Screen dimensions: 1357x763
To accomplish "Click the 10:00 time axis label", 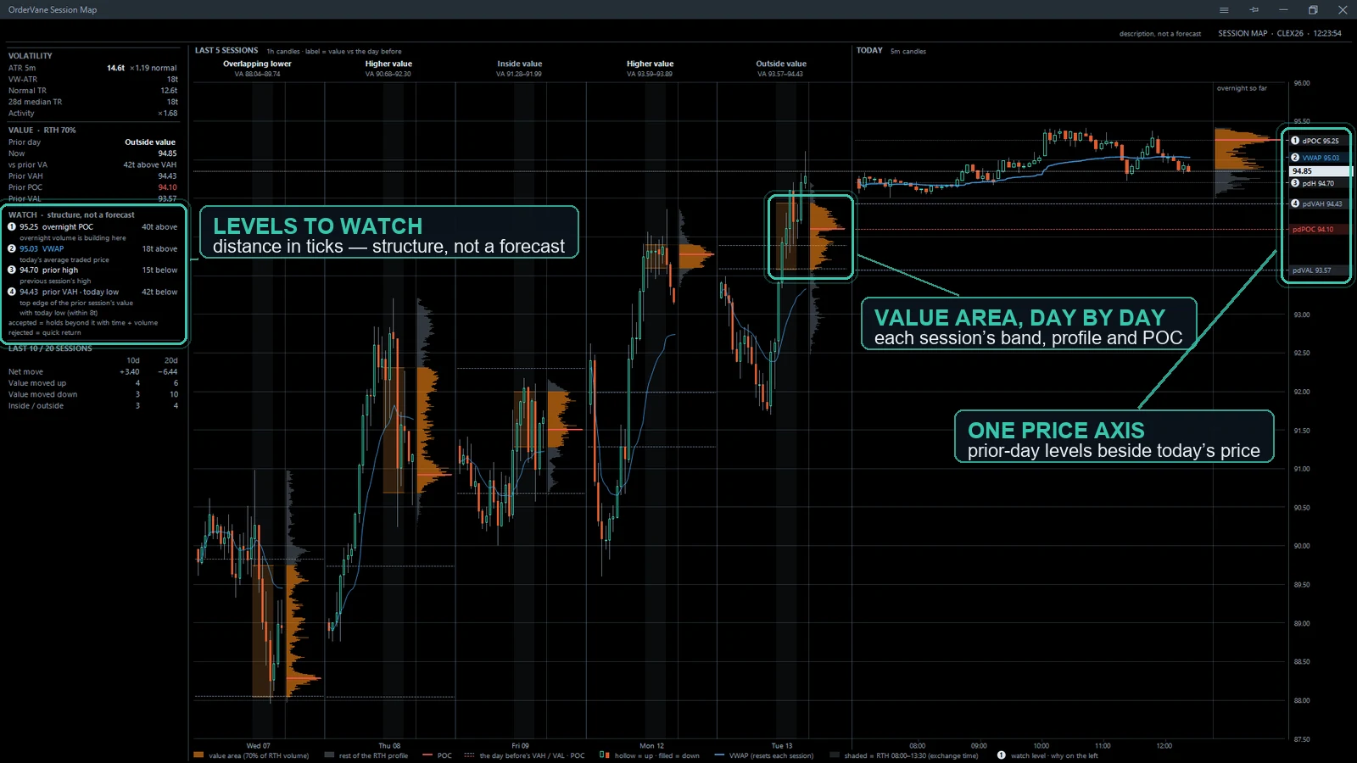I will [1041, 746].
